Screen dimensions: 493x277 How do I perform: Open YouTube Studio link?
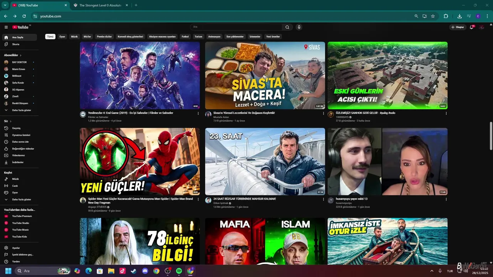coord(20,223)
